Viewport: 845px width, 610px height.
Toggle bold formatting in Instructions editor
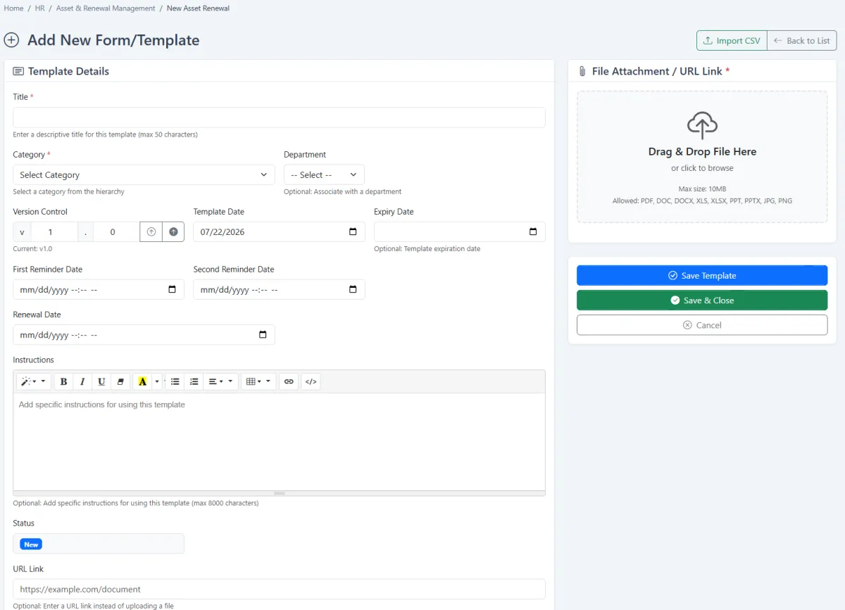63,381
